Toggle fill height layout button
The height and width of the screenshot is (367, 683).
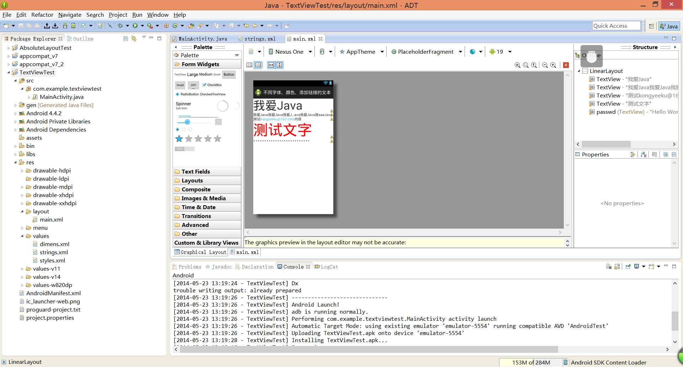[x=280, y=65]
